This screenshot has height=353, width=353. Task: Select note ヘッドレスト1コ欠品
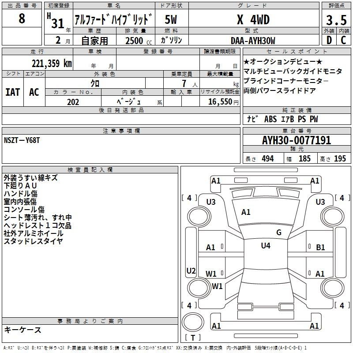[x=38, y=225]
